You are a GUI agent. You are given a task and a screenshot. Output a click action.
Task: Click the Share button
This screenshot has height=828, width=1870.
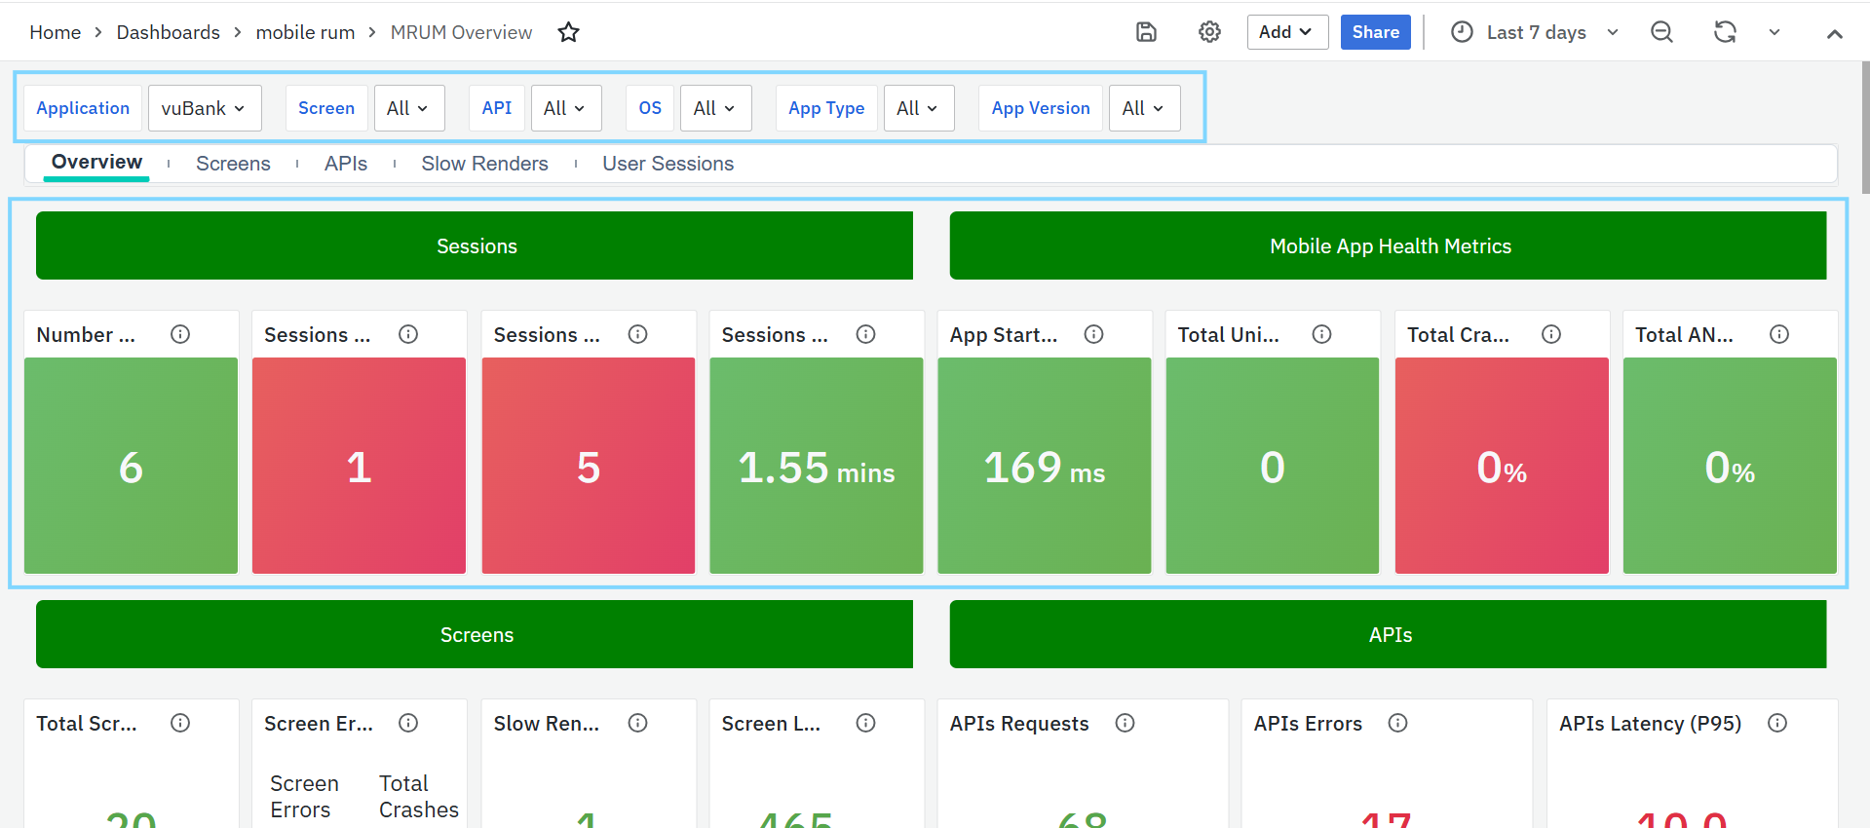click(1375, 32)
